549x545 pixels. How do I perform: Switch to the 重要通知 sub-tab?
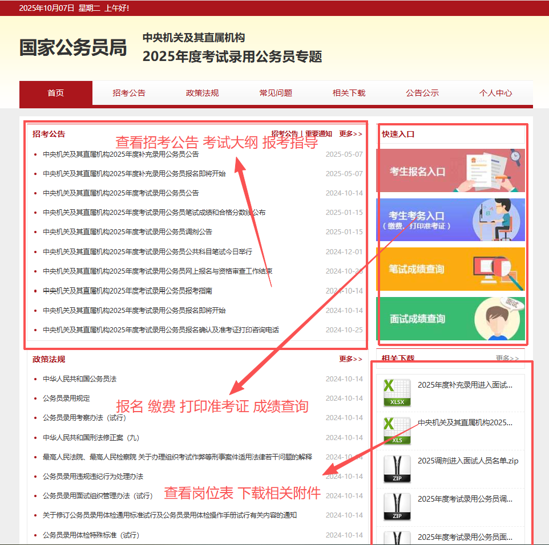[318, 134]
